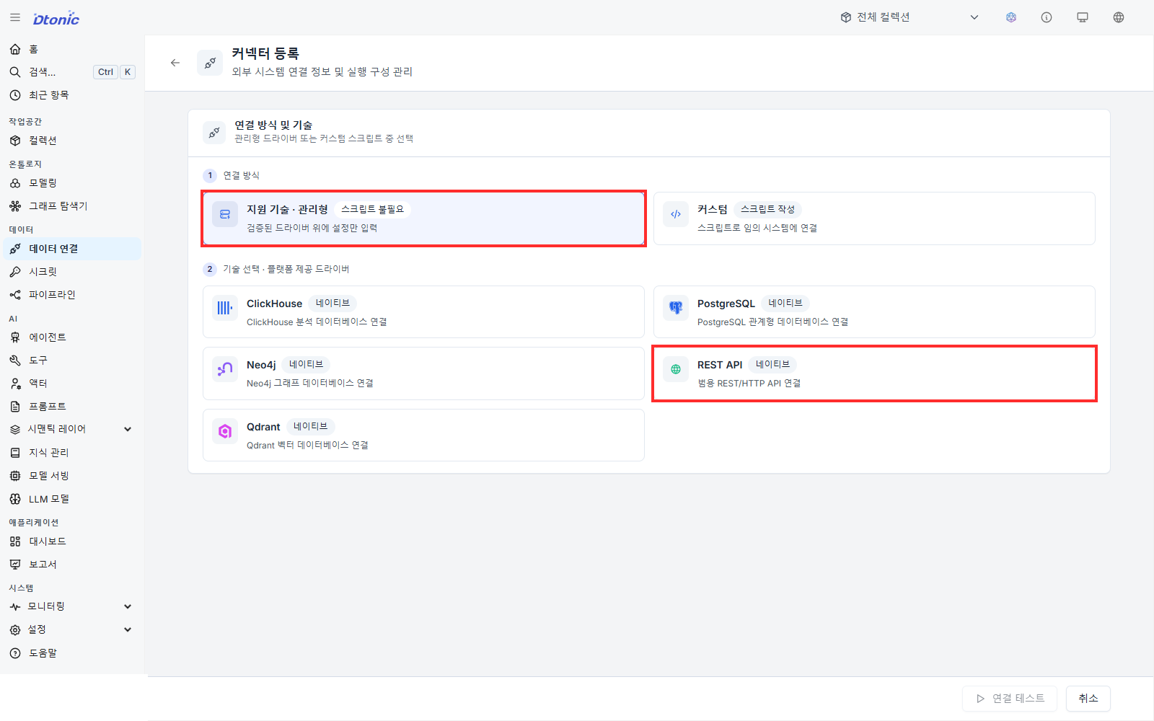
Task: Expand 시맨틱 레이어 chevron
Action: pos(128,429)
